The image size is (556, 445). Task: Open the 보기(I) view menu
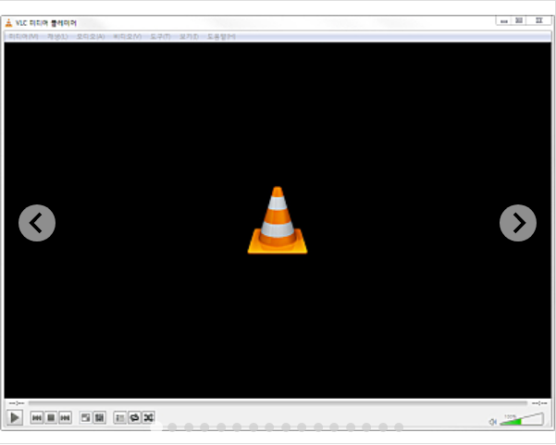click(x=189, y=36)
